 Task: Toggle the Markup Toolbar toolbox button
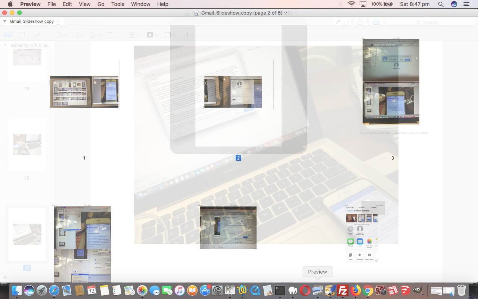pyautogui.click(x=376, y=22)
